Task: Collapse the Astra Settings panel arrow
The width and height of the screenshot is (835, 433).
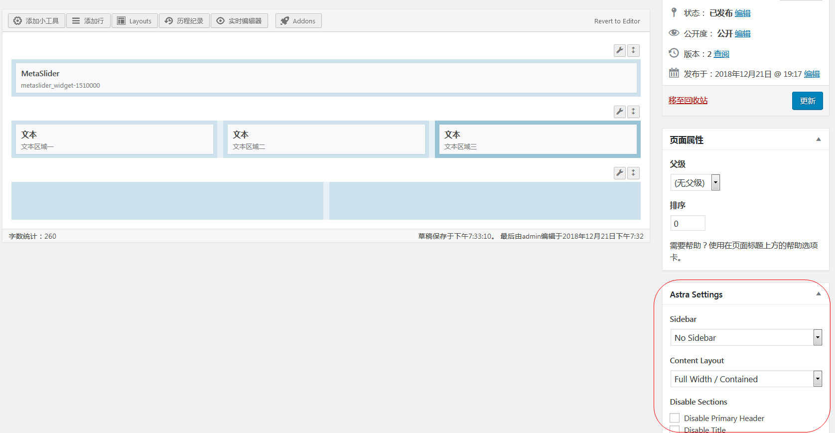Action: pyautogui.click(x=819, y=294)
